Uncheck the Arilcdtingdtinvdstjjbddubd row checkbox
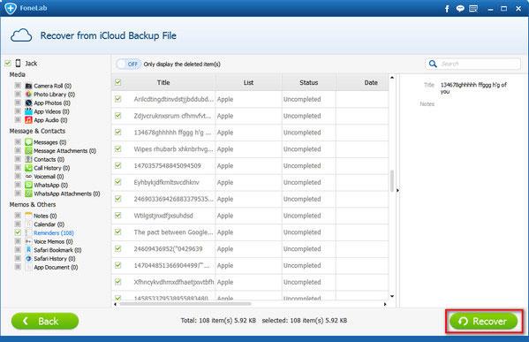The height and width of the screenshot is (342, 529). click(x=117, y=99)
